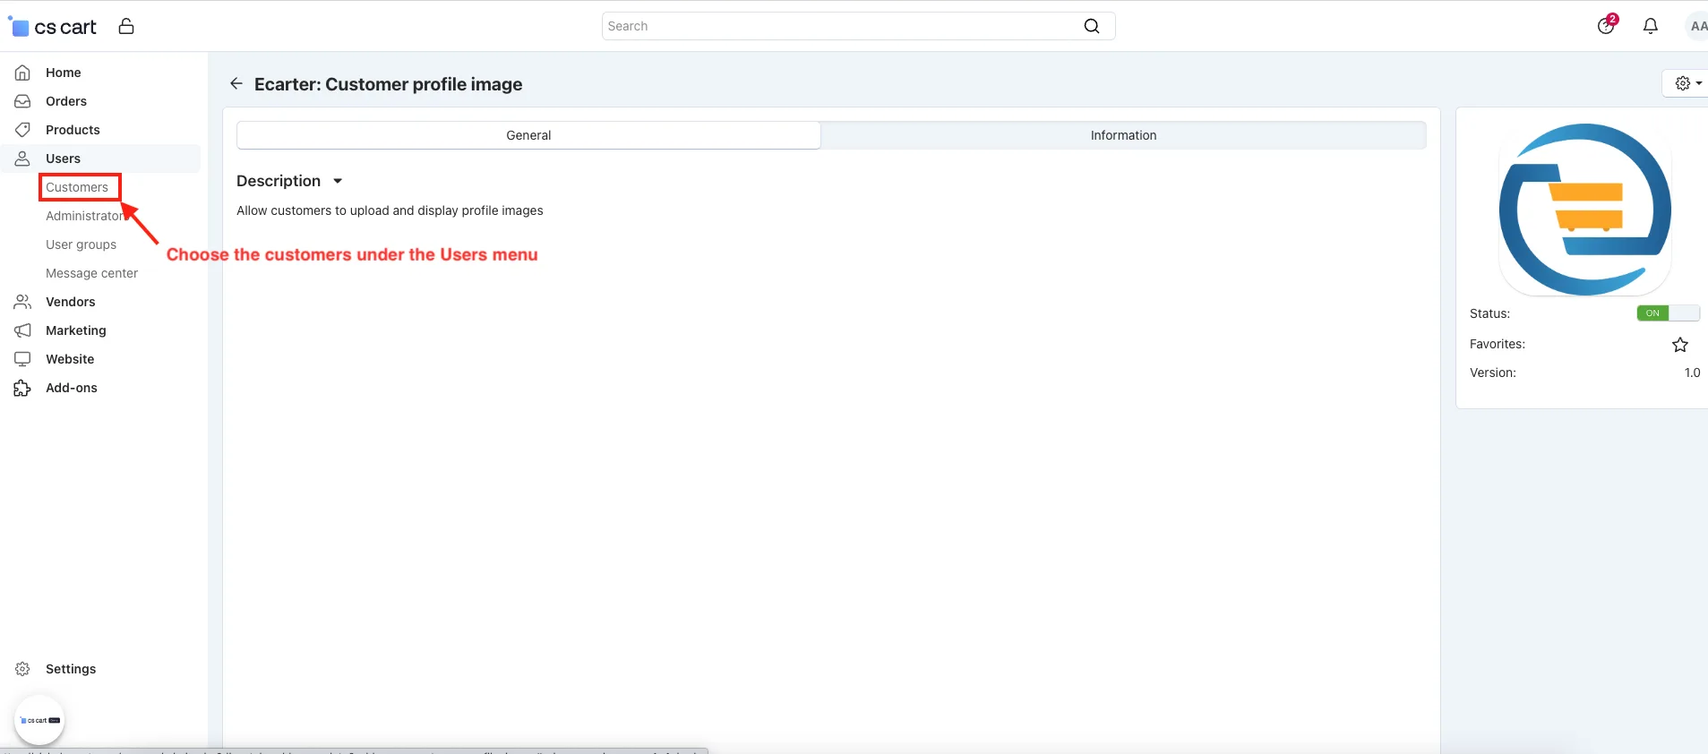The image size is (1708, 754).
Task: Click the 'Allow customers to upload' description text
Action: [x=391, y=210]
